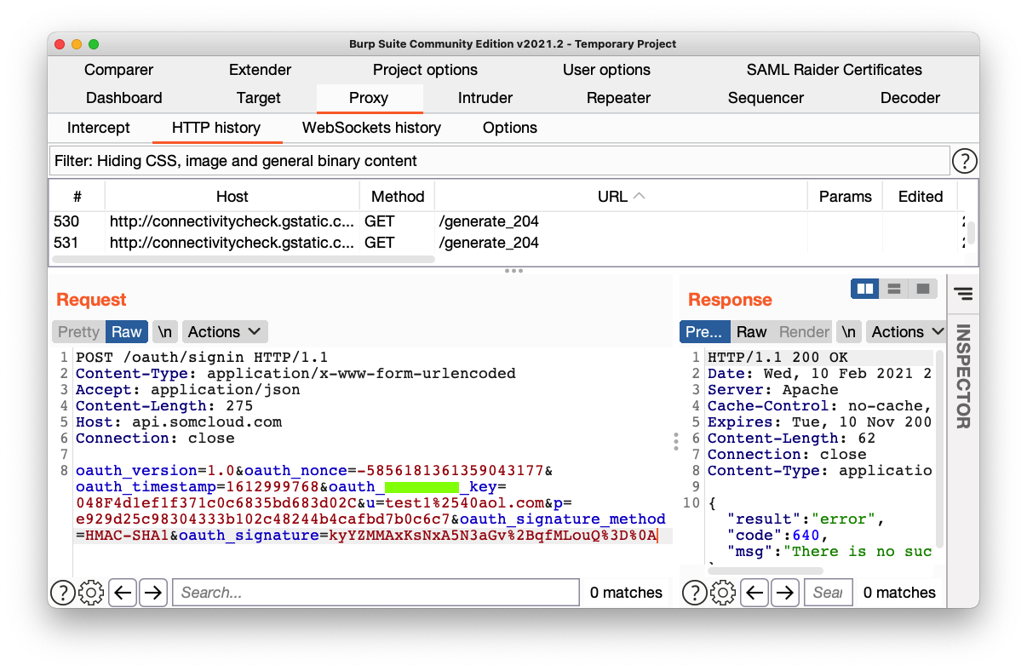Viewport: 1027px width, 671px height.
Task: Open the Sequencer tab
Action: (766, 98)
